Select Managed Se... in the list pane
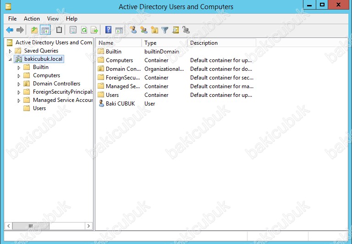 pyautogui.click(x=123, y=86)
